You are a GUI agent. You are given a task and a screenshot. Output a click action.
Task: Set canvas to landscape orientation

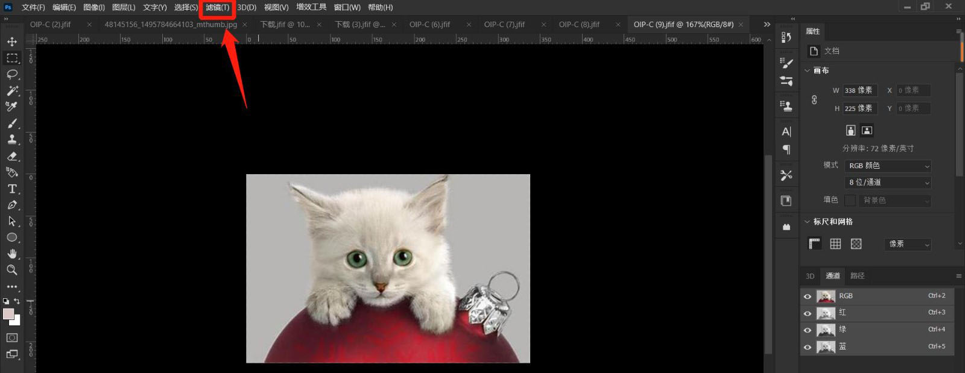coord(867,130)
